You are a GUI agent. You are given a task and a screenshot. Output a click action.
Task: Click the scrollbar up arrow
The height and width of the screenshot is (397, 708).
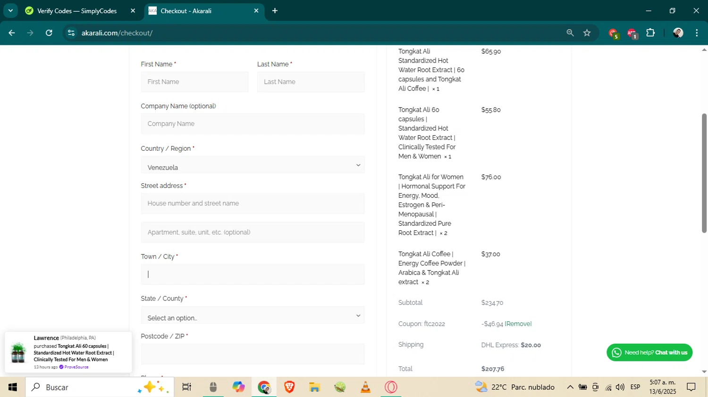[704, 49]
